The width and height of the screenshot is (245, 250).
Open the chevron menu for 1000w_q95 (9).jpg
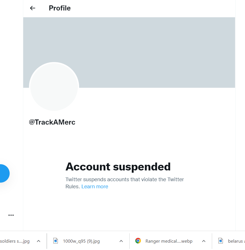click(x=121, y=241)
